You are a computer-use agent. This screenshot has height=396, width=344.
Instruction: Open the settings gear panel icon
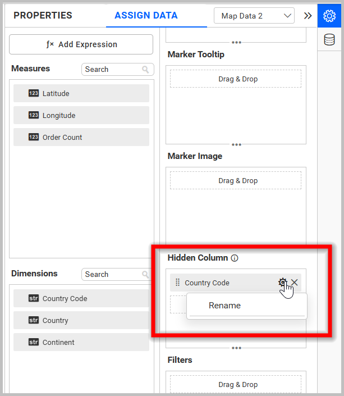click(x=330, y=16)
